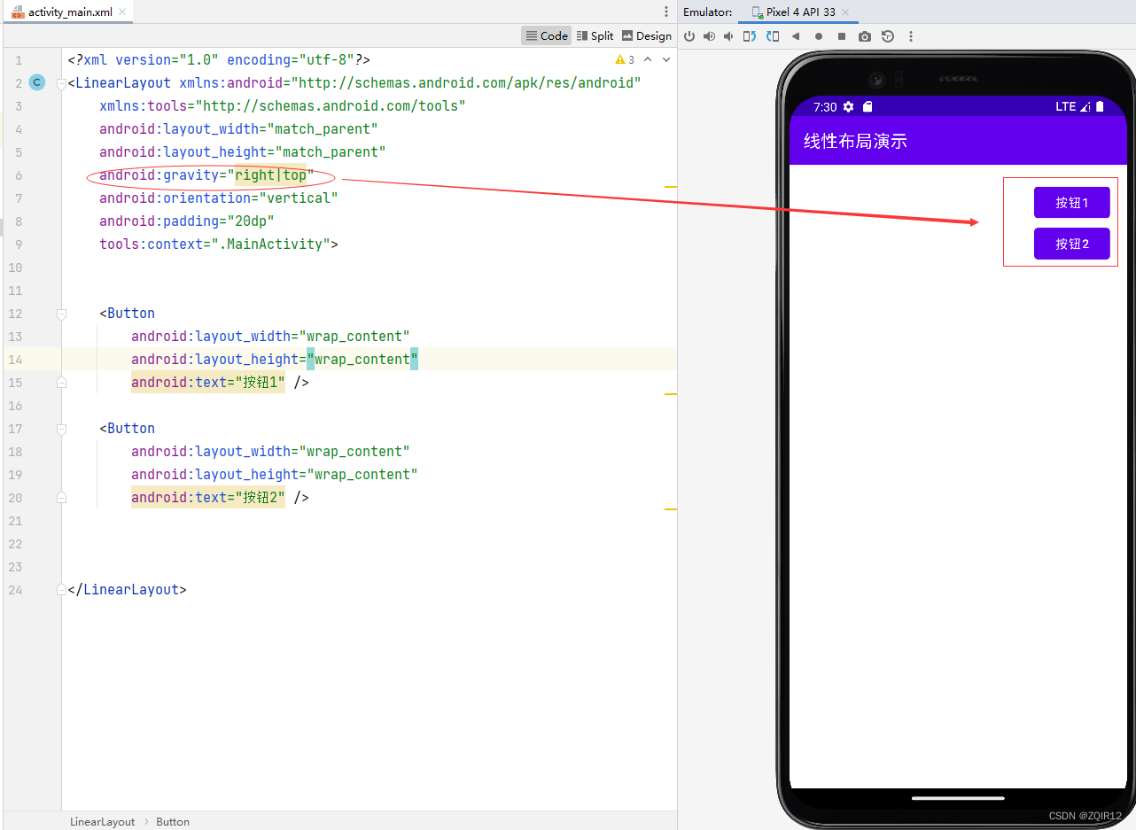
Task: Click LinearLayout in the breadcrumb bar
Action: coord(102,821)
